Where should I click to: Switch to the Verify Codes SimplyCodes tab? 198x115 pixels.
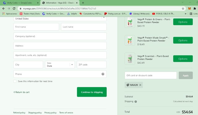[x=19, y=3]
